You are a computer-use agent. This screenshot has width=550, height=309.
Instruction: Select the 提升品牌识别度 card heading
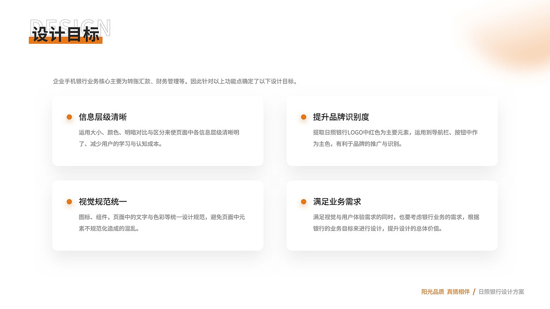(341, 117)
